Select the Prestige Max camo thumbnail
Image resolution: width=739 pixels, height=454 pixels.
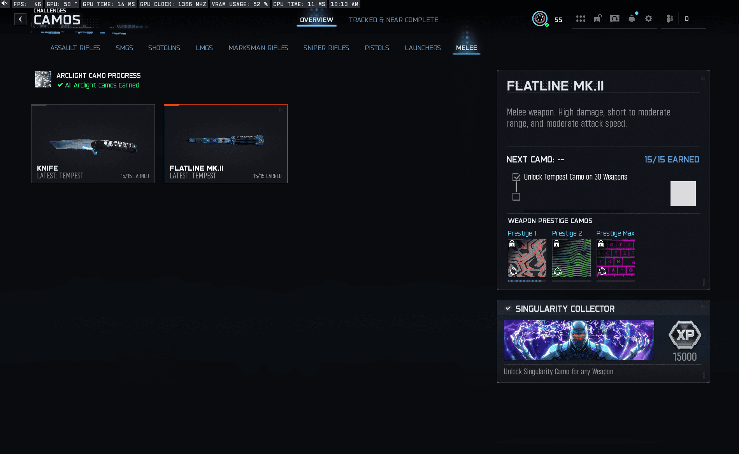click(x=616, y=258)
